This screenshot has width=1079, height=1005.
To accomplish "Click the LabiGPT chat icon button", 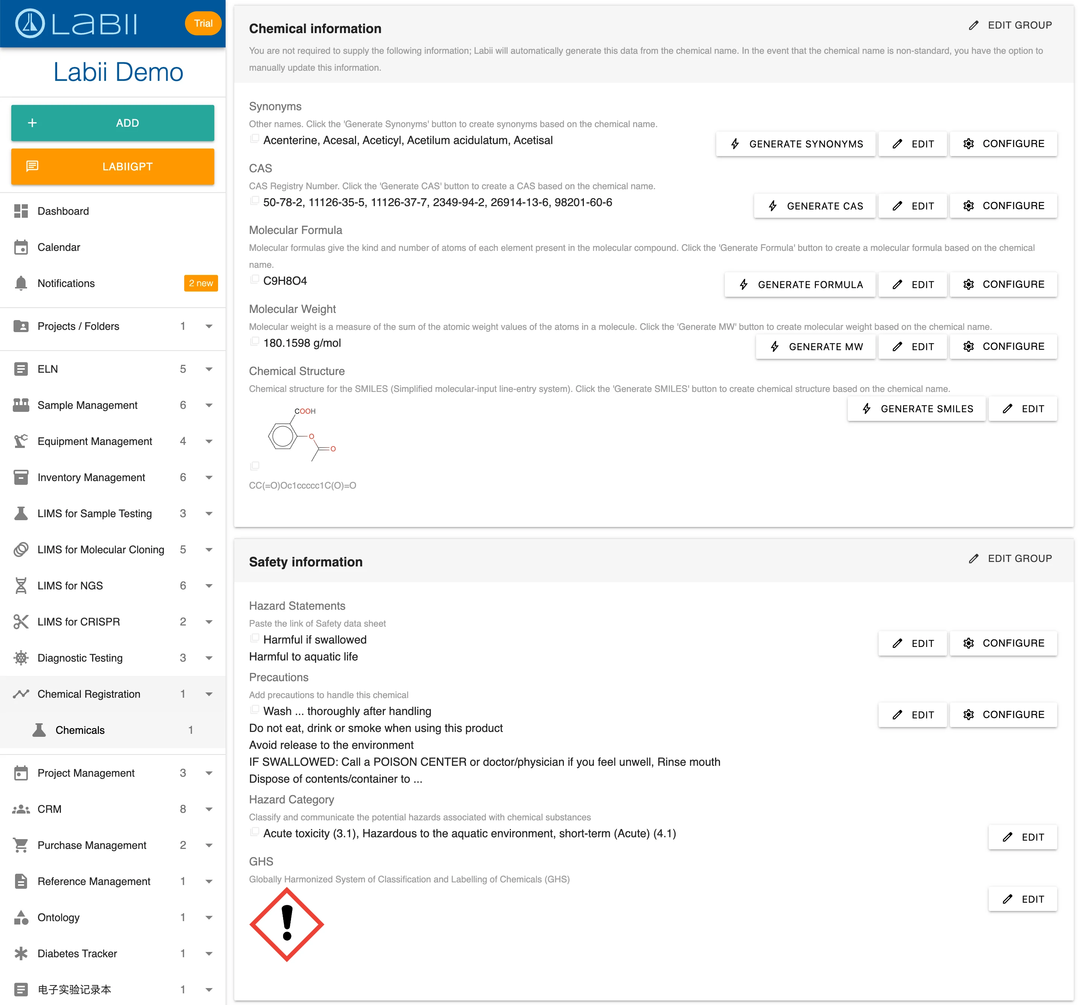I will tap(33, 167).
